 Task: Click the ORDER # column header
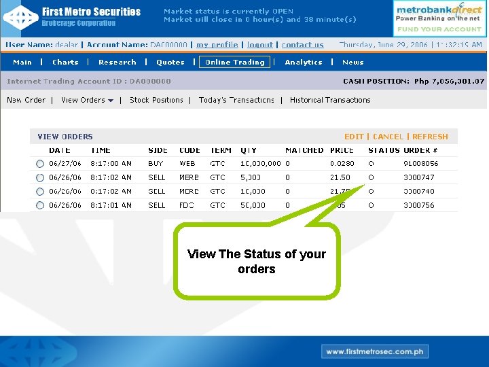420,150
